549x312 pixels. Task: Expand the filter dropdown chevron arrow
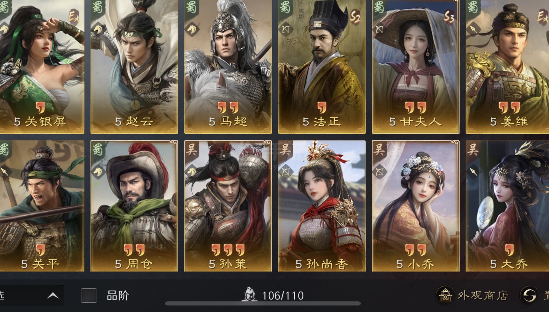[53, 295]
